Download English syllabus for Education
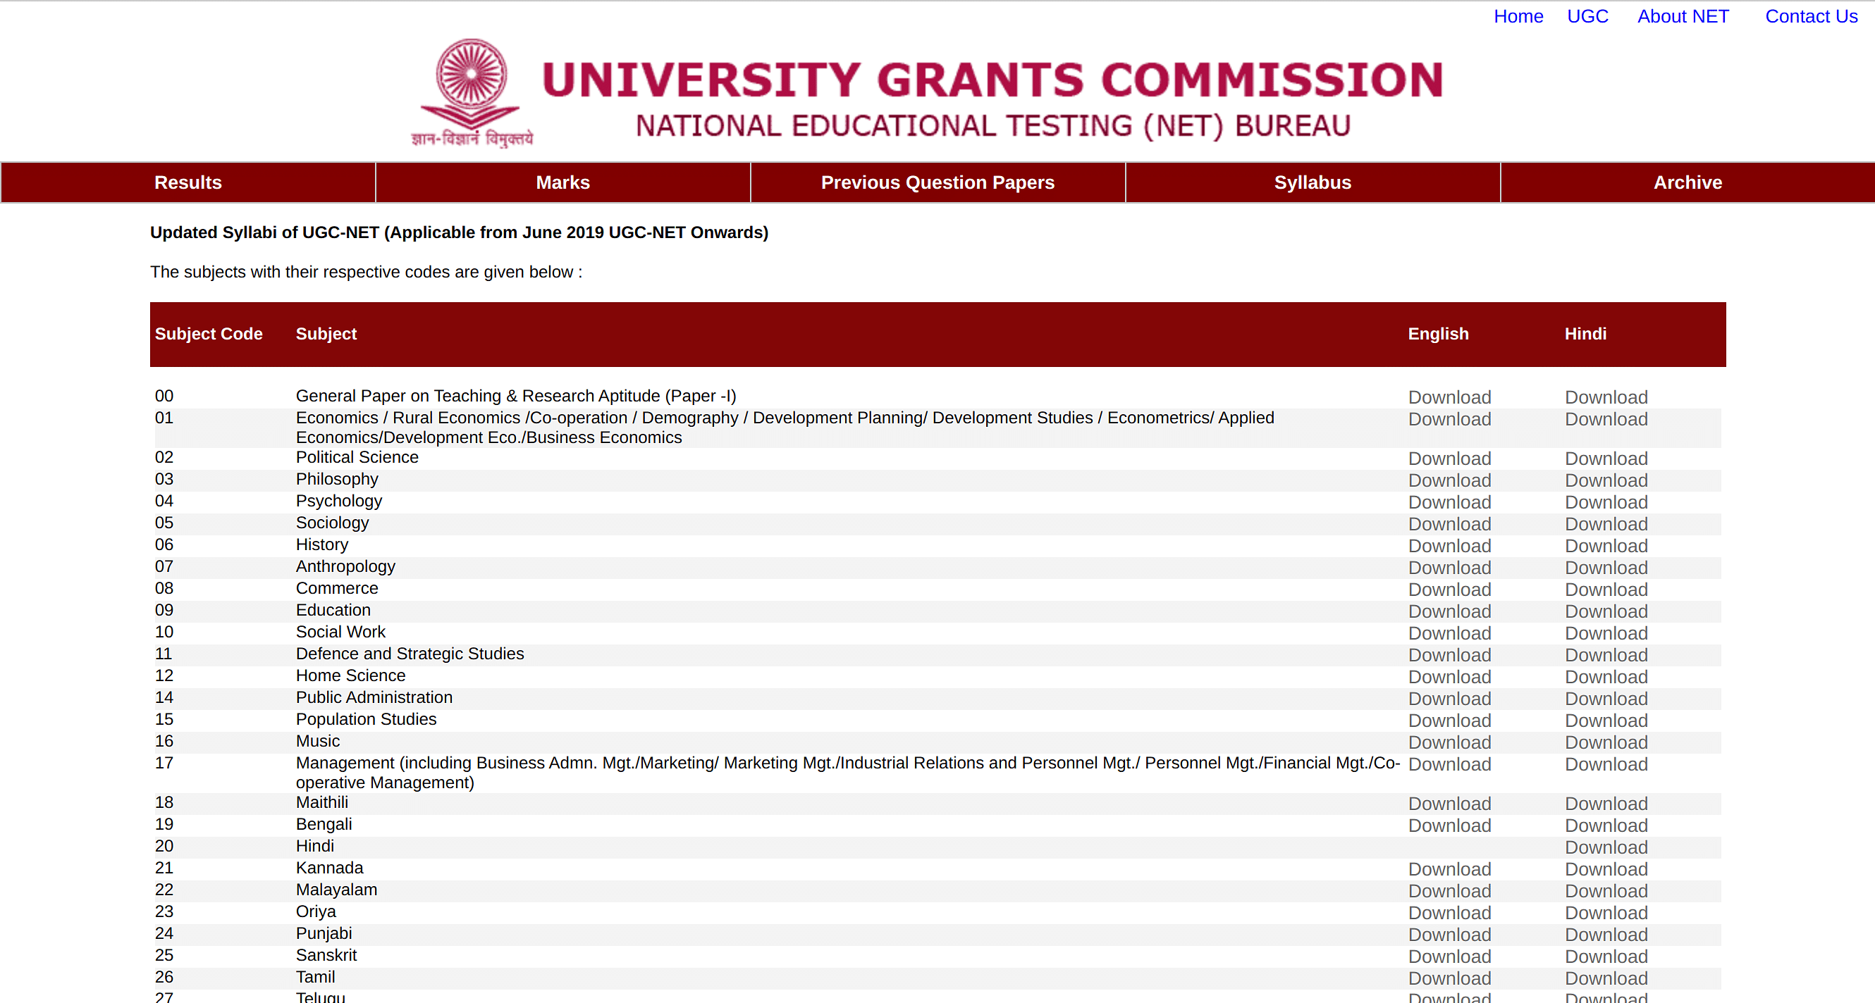The image size is (1875, 1003). coord(1449,611)
